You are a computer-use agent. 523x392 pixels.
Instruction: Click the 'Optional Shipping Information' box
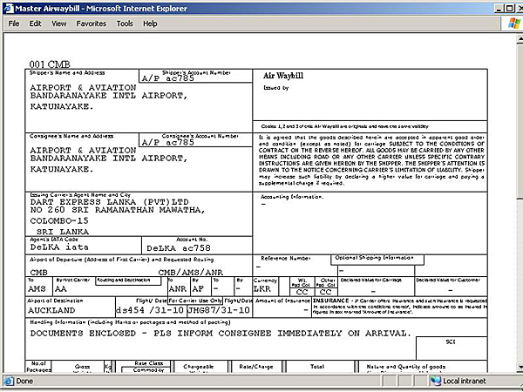pos(377,260)
